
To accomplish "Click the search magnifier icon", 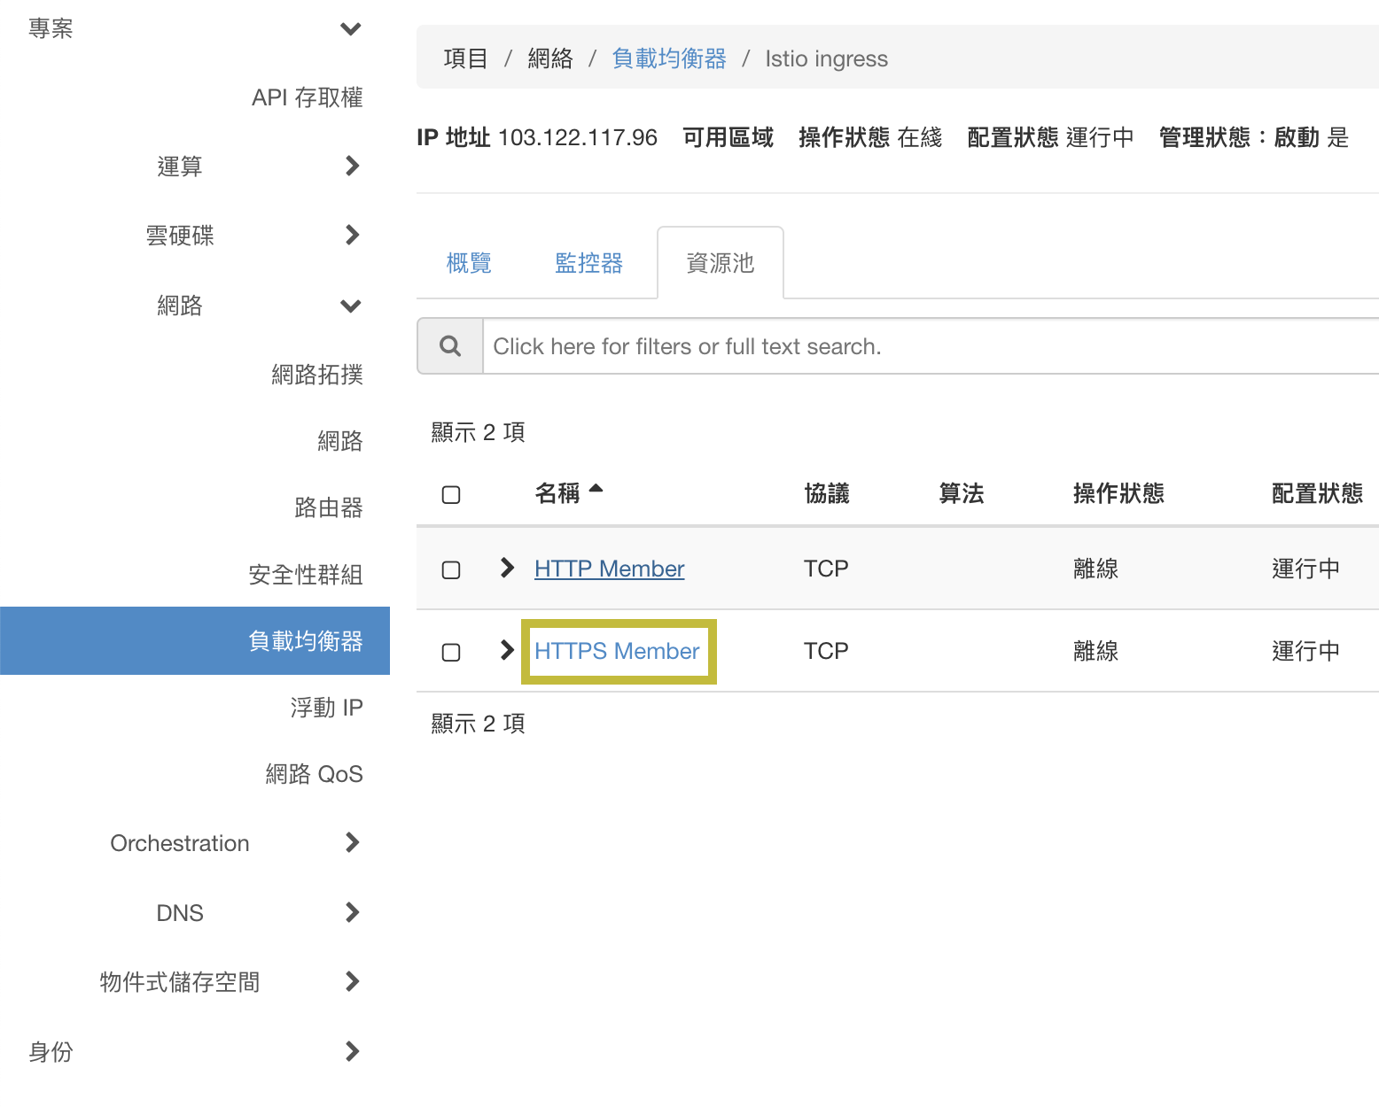I will (x=450, y=346).
